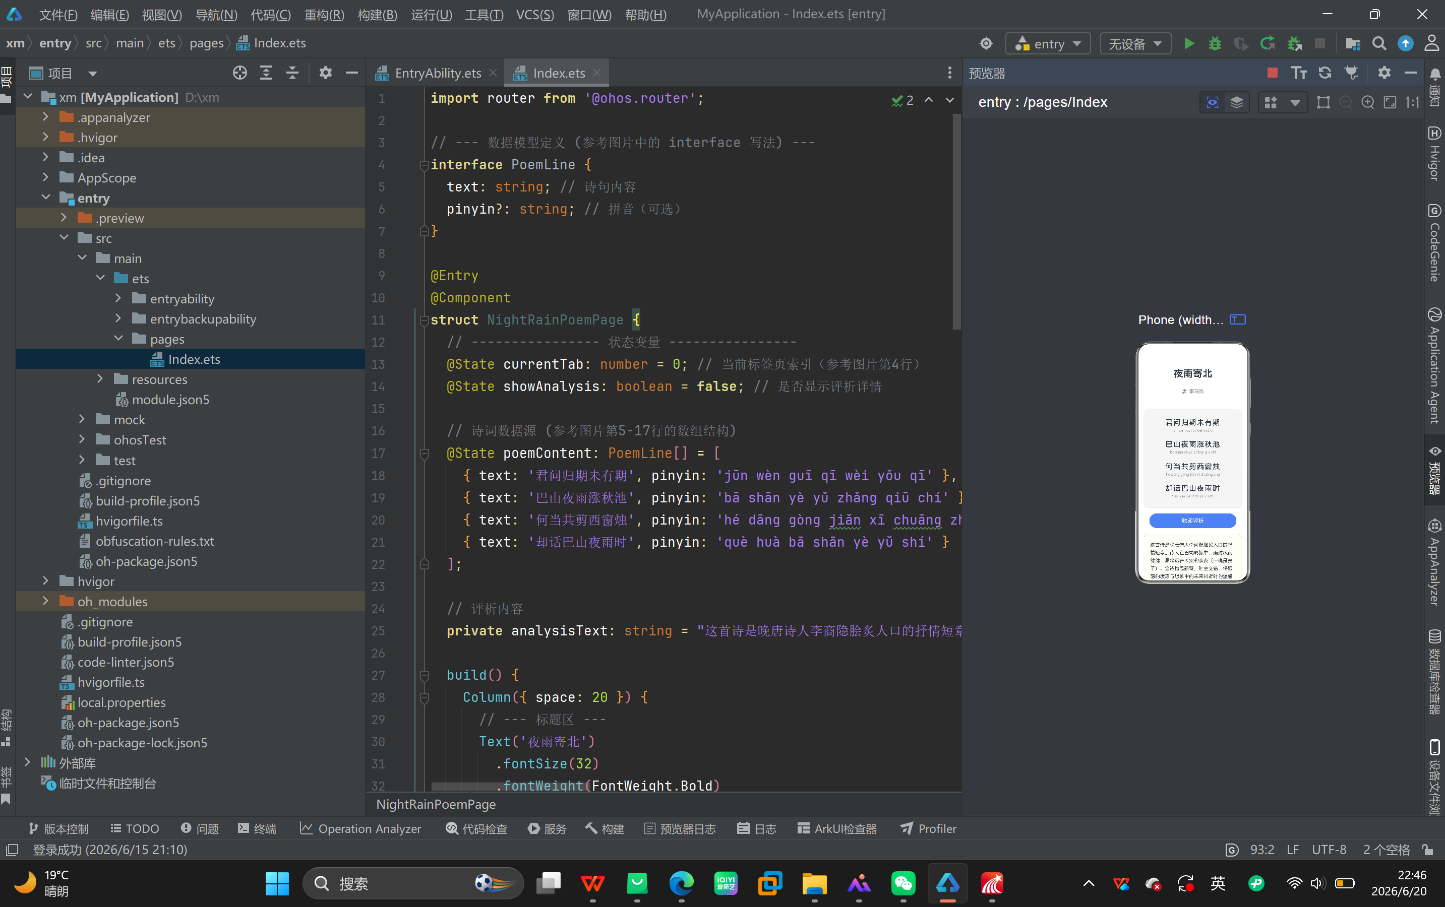1445x907 pixels.
Task: Toggle the component layers view in previewer
Action: click(1237, 102)
